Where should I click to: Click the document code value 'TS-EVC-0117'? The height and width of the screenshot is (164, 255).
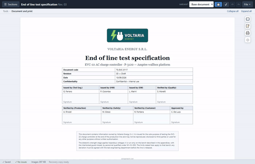click(x=122, y=70)
